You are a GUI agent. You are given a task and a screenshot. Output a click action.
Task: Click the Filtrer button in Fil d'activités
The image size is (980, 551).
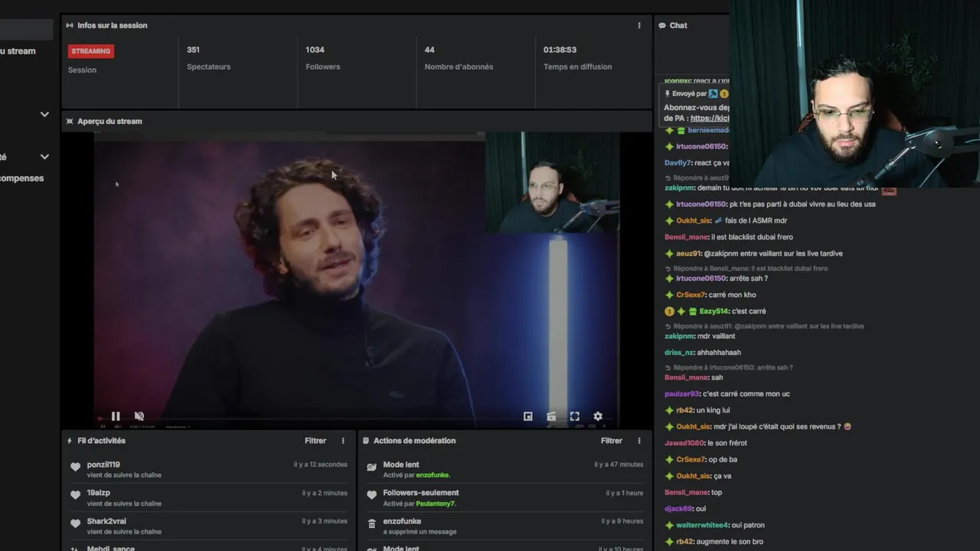pyautogui.click(x=315, y=441)
